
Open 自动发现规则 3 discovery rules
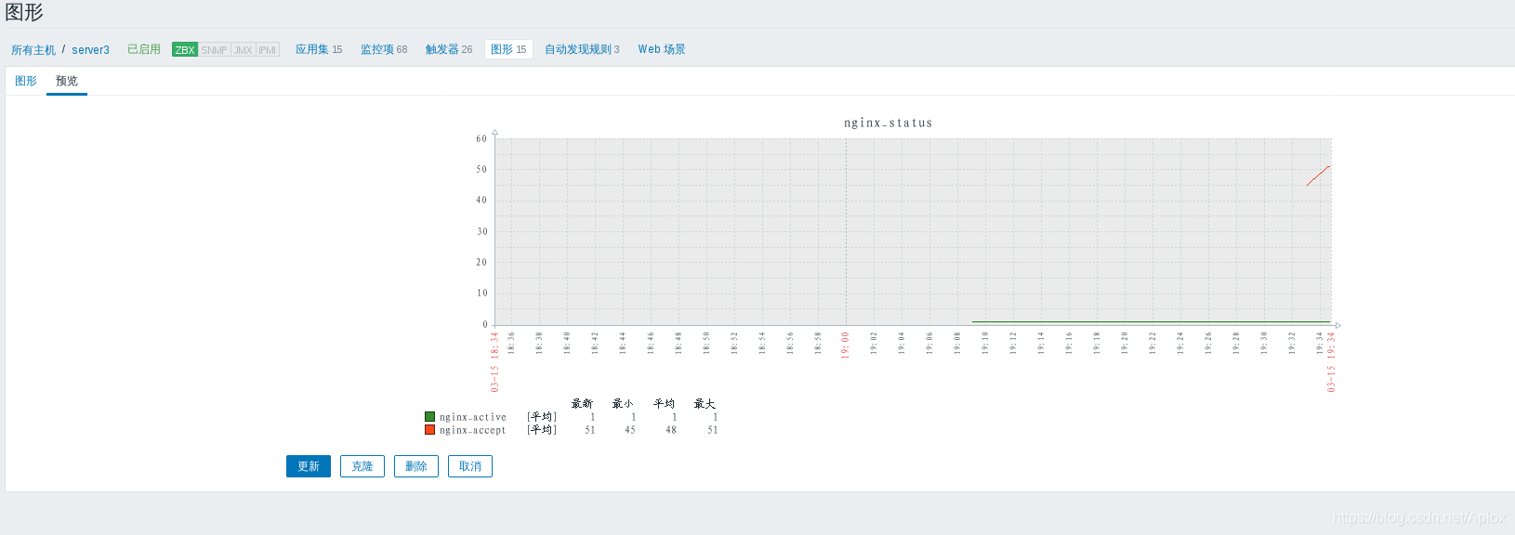582,49
